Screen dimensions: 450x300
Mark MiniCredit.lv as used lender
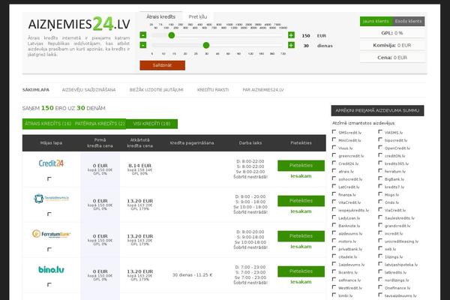[334, 139]
